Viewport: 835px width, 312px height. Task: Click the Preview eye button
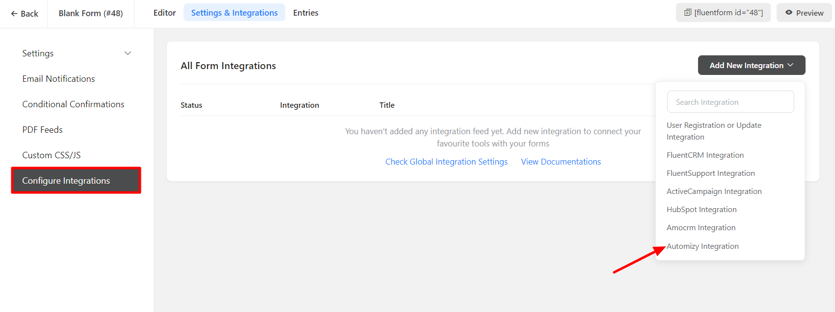tap(804, 13)
